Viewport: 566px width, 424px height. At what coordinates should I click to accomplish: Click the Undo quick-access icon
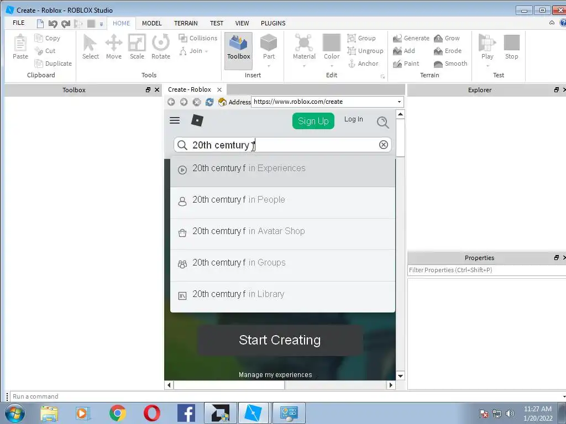point(53,24)
